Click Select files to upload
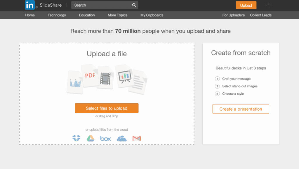Viewport: 299px width, 169px height. coord(107,108)
